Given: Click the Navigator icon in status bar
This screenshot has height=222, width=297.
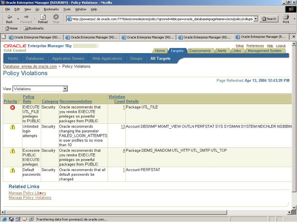Looking at the screenshot, I should pos(4,219).
